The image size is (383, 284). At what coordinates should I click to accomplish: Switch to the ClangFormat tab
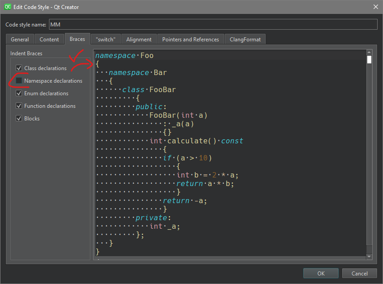click(x=245, y=39)
